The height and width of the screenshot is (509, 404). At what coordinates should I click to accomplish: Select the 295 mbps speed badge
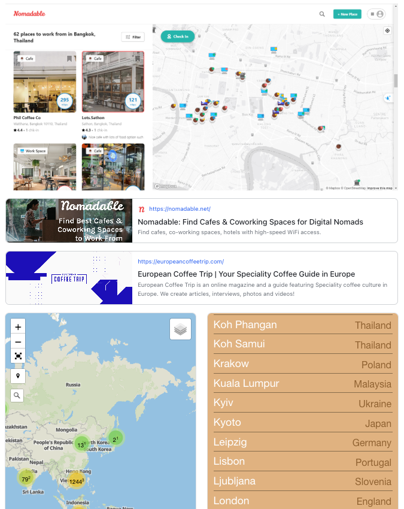pyautogui.click(x=65, y=101)
